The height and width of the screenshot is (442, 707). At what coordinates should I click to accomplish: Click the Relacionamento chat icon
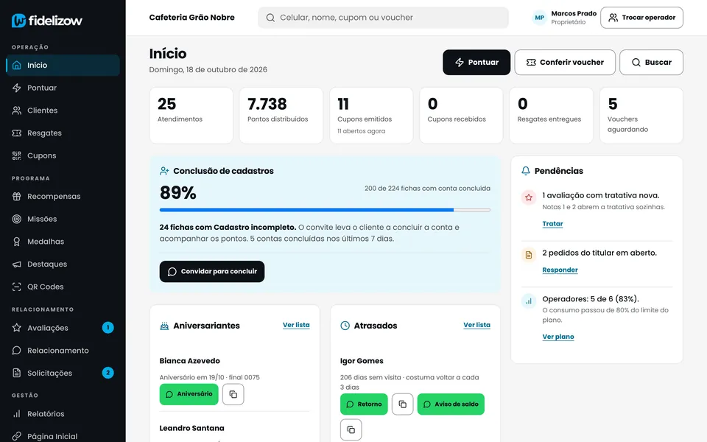[17, 350]
